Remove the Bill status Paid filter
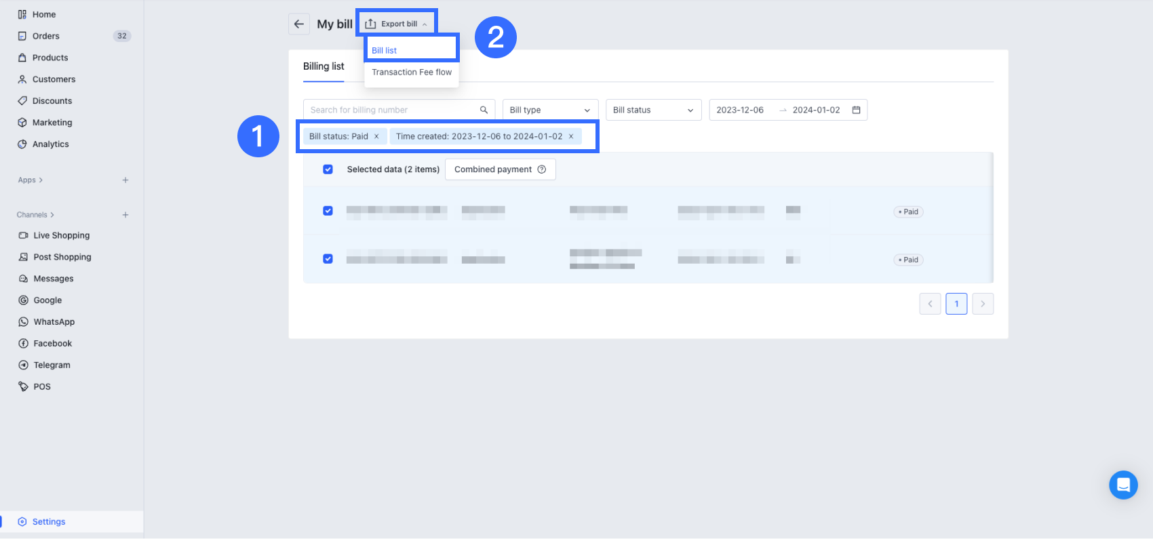 (376, 136)
